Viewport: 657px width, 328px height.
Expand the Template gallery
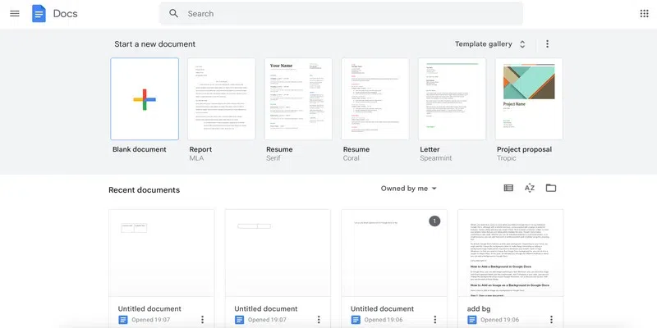coord(490,44)
